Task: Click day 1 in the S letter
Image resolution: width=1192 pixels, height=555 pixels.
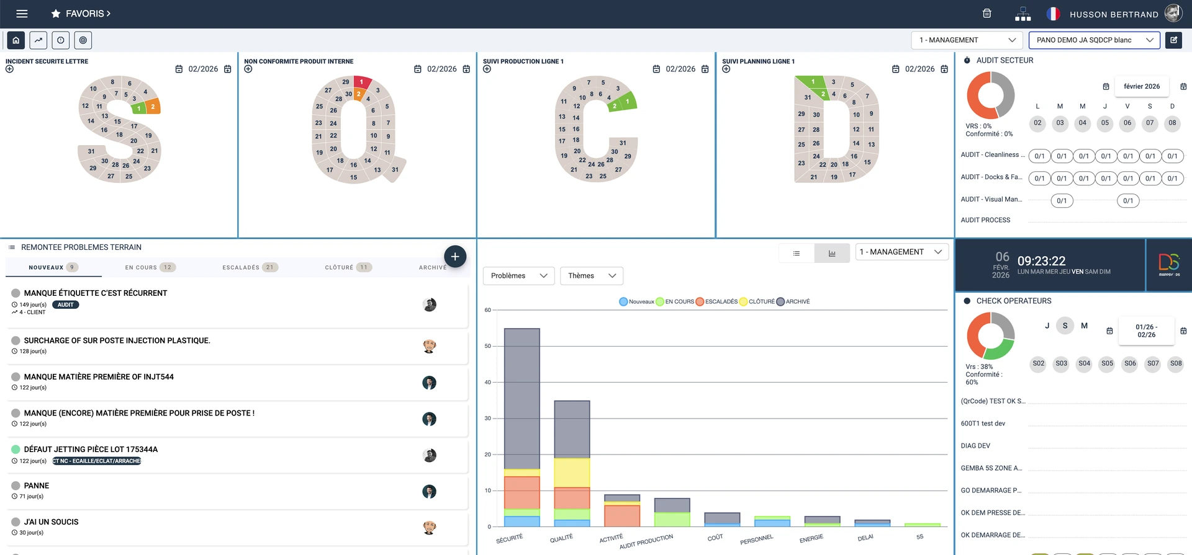Action: point(139,109)
